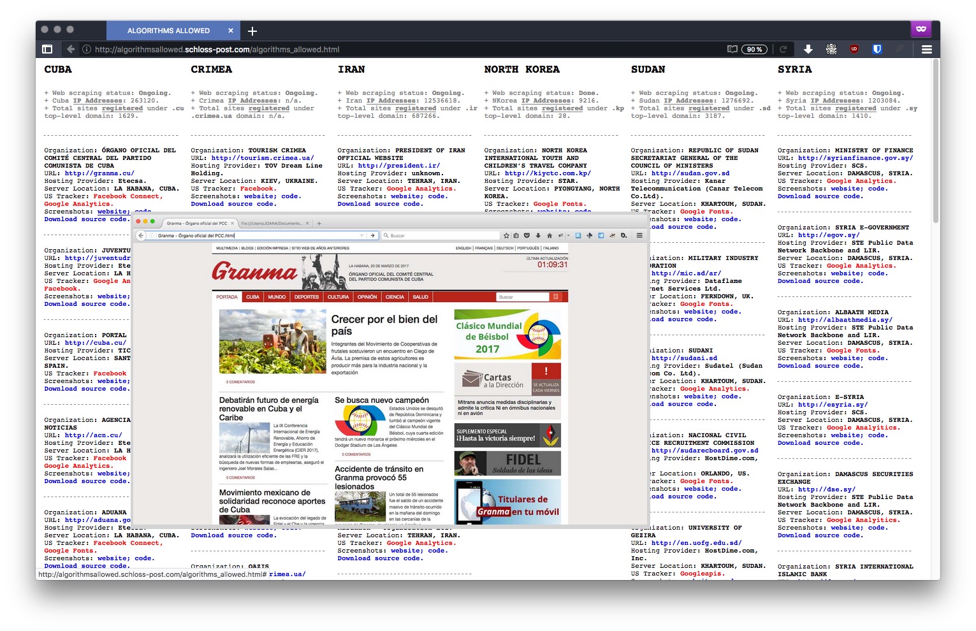Click the QR code extension icon
This screenshot has height=631, width=976.
point(831,49)
